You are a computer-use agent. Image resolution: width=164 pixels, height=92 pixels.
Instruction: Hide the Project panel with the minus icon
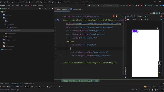coord(52,8)
